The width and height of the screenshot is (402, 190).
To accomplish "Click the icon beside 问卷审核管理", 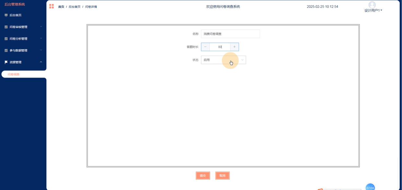I will point(6,27).
